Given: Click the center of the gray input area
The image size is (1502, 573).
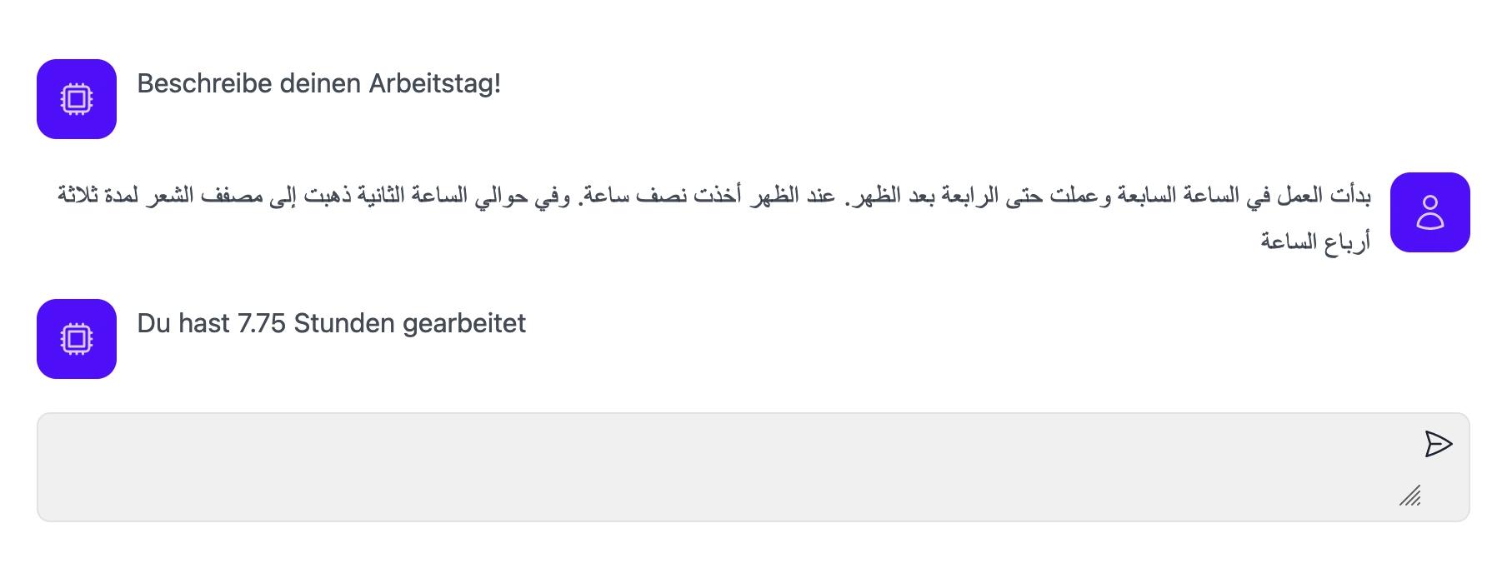Looking at the screenshot, I should 753,467.
